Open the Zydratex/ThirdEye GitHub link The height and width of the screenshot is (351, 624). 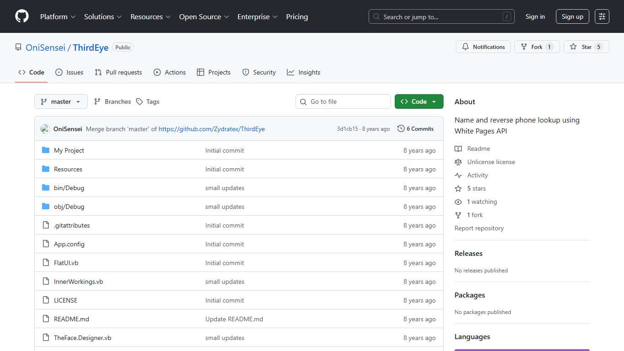coord(212,129)
